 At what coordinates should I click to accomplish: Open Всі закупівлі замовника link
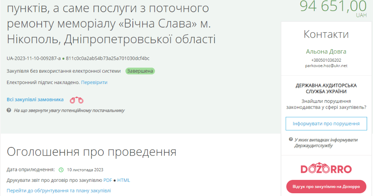(x=35, y=100)
